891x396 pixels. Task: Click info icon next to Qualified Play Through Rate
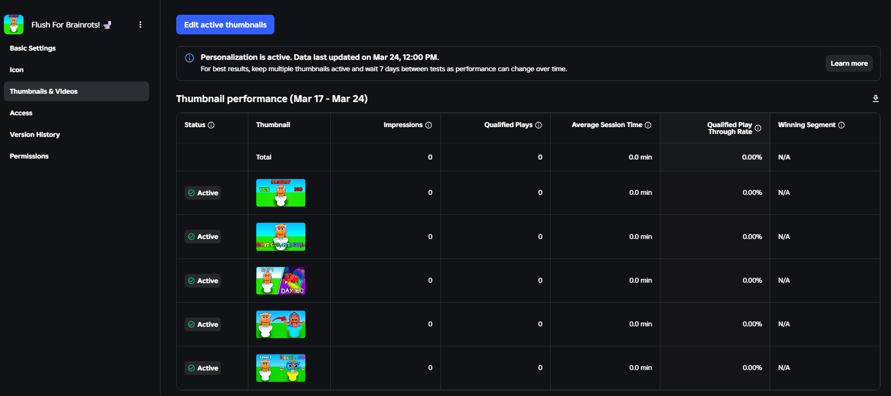(758, 128)
